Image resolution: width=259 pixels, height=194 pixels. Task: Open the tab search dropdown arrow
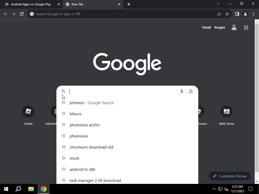[218, 4]
